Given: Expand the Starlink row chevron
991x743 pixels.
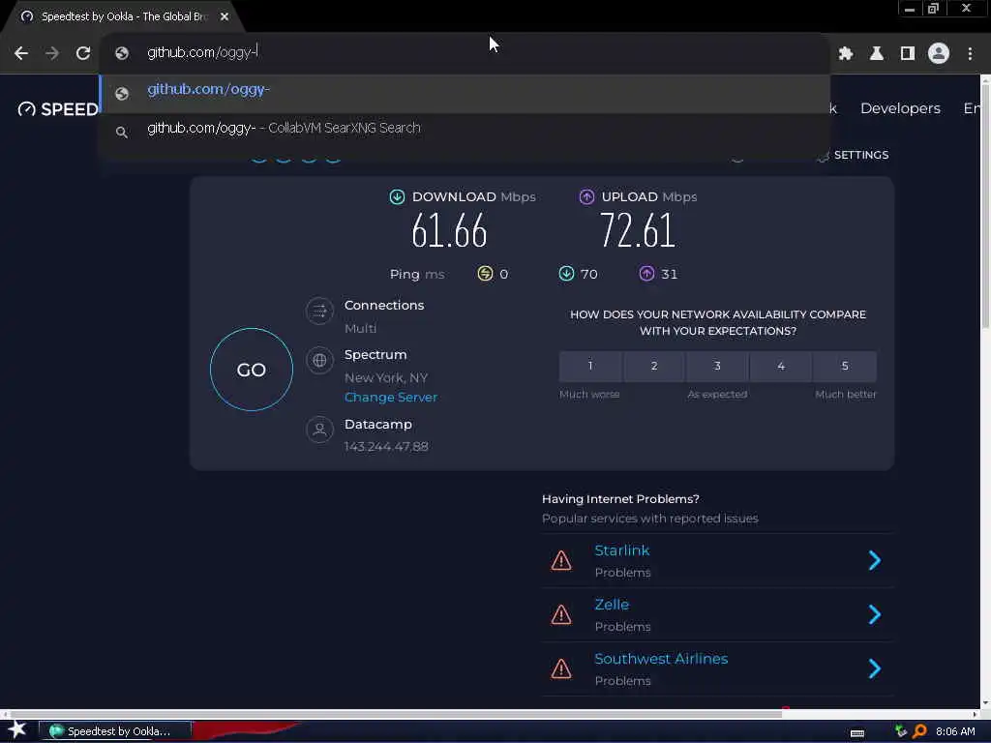Looking at the screenshot, I should (875, 560).
